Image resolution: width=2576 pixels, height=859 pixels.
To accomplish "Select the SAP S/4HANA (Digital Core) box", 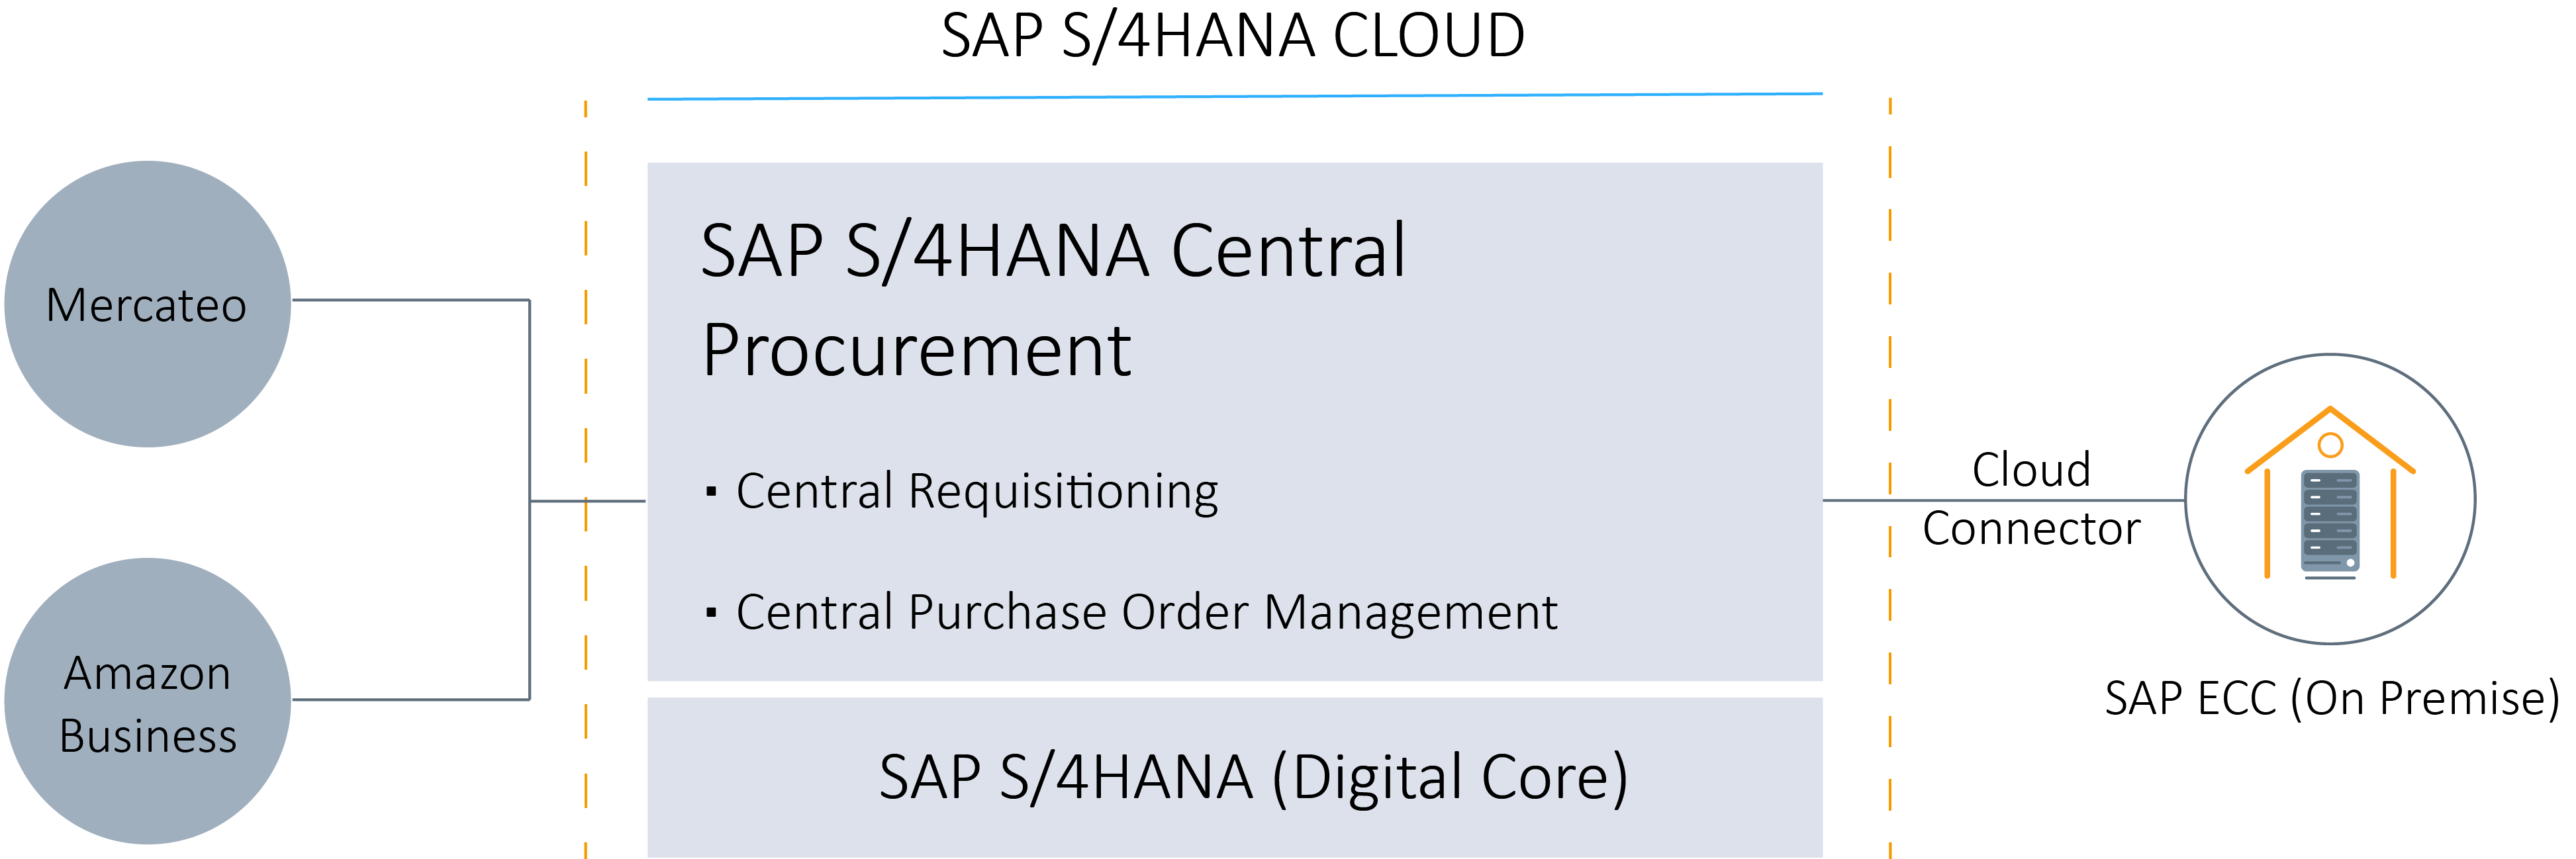I will pyautogui.click(x=1234, y=777).
